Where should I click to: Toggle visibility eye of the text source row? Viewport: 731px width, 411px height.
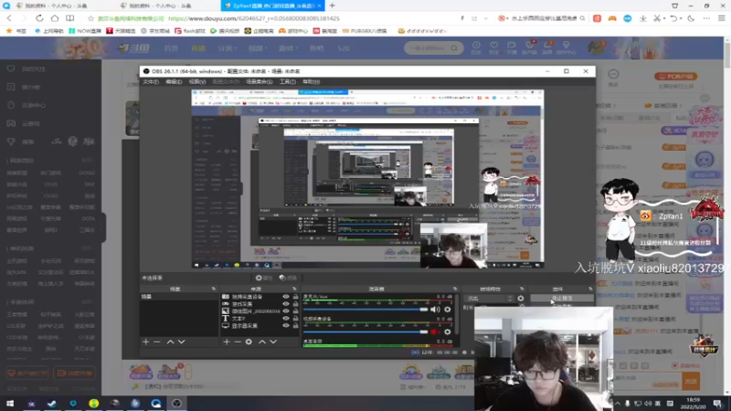coord(286,318)
